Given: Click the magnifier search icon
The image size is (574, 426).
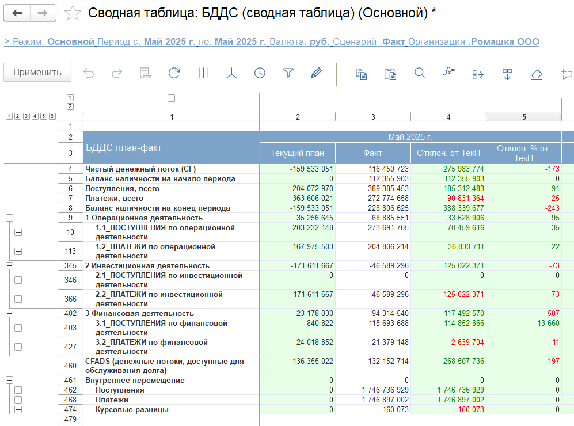Looking at the screenshot, I should [420, 73].
